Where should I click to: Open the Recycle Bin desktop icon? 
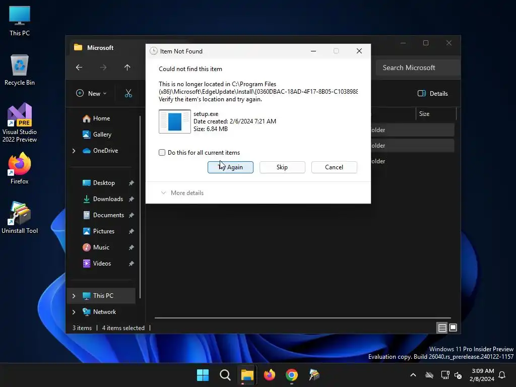[x=20, y=70]
